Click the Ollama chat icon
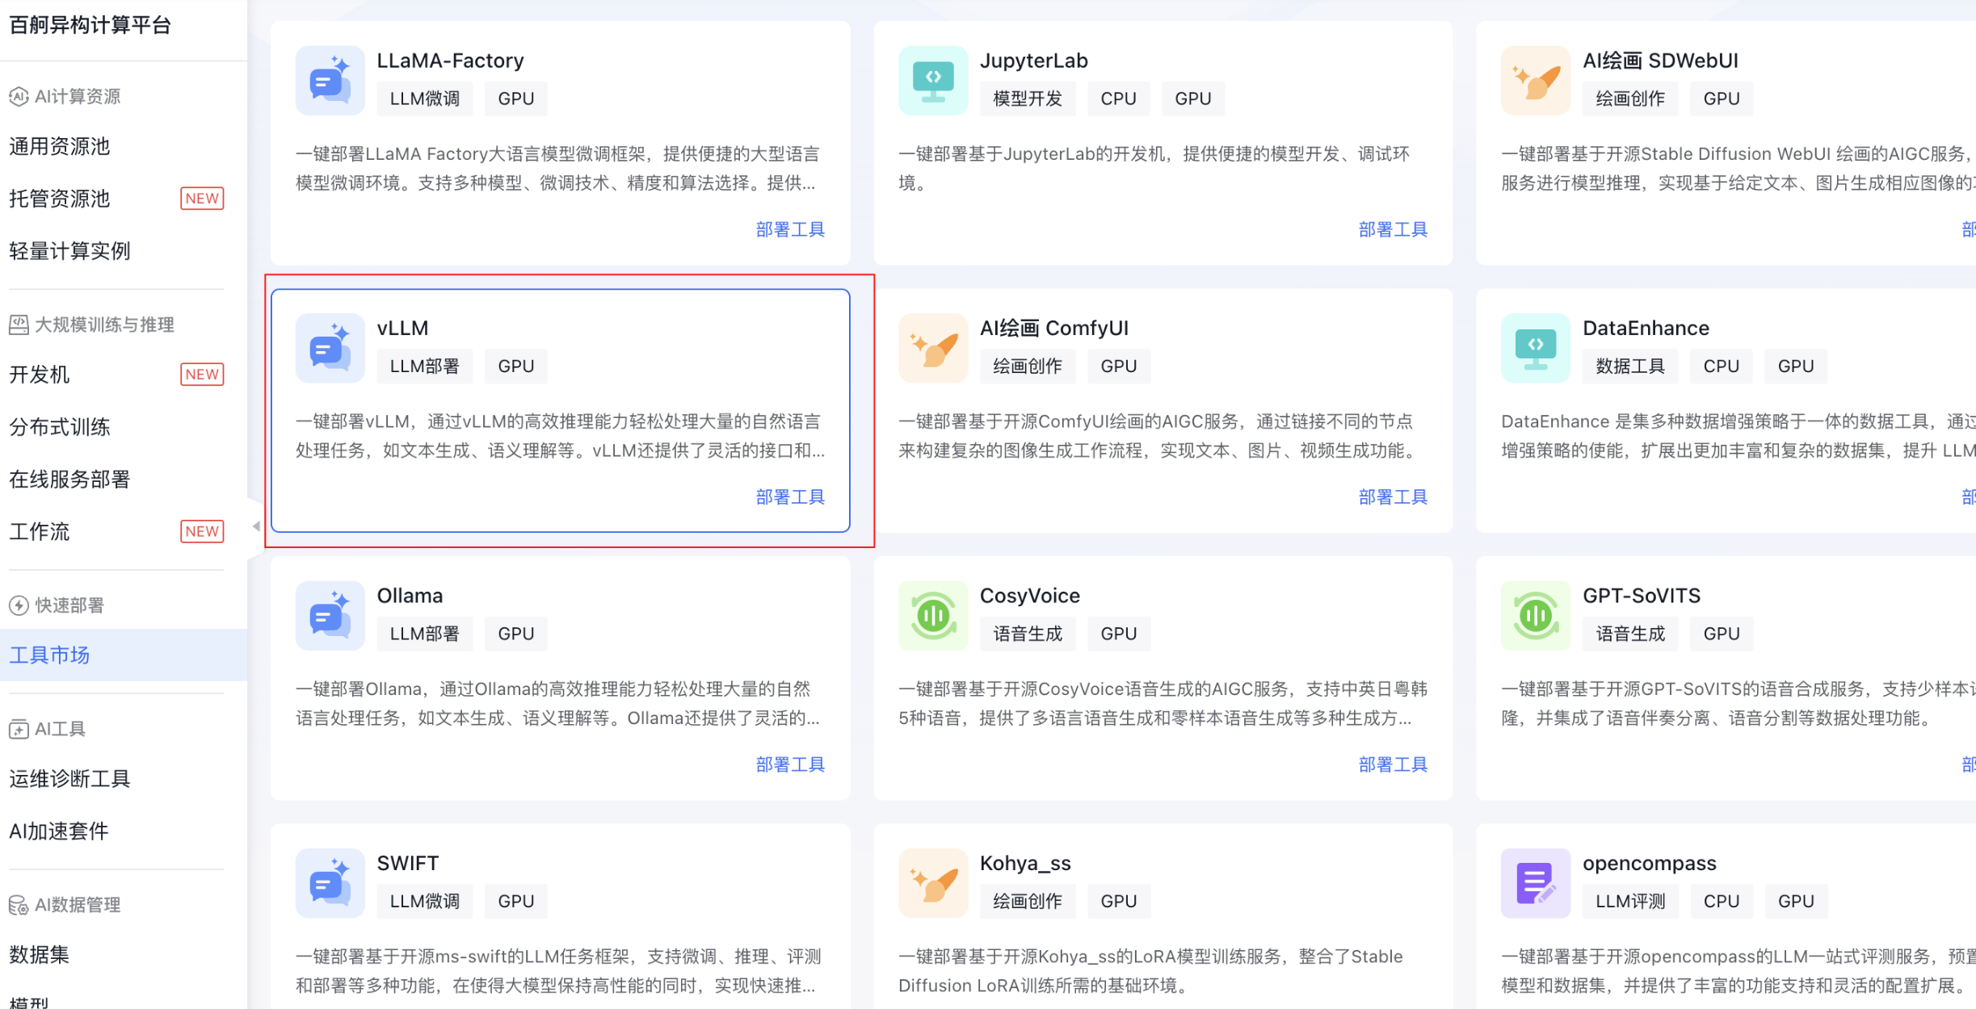 click(x=330, y=616)
